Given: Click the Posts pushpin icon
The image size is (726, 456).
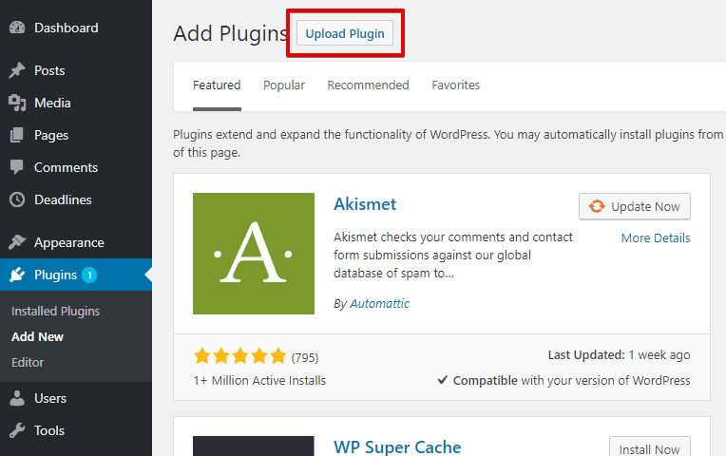Looking at the screenshot, I should point(17,71).
